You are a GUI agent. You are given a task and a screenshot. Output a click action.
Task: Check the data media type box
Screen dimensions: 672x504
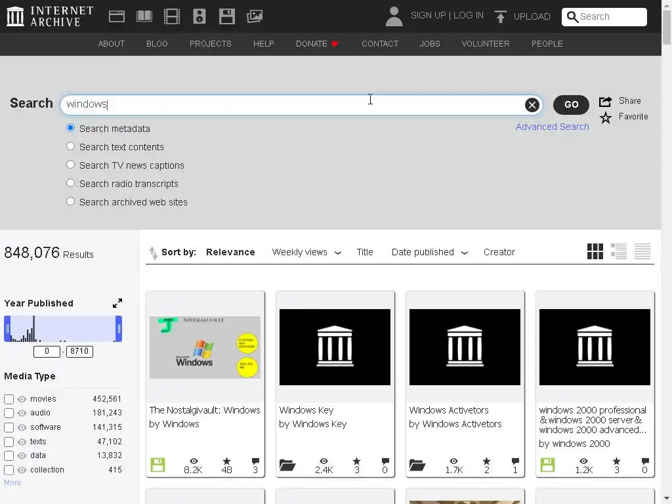(x=9, y=455)
